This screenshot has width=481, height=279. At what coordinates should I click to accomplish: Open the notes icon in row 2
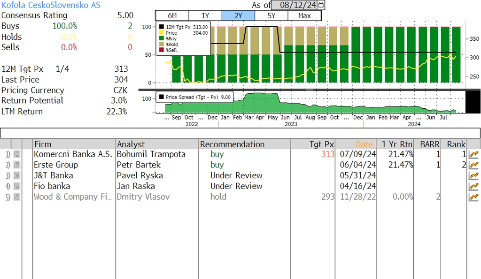pyautogui.click(x=17, y=165)
